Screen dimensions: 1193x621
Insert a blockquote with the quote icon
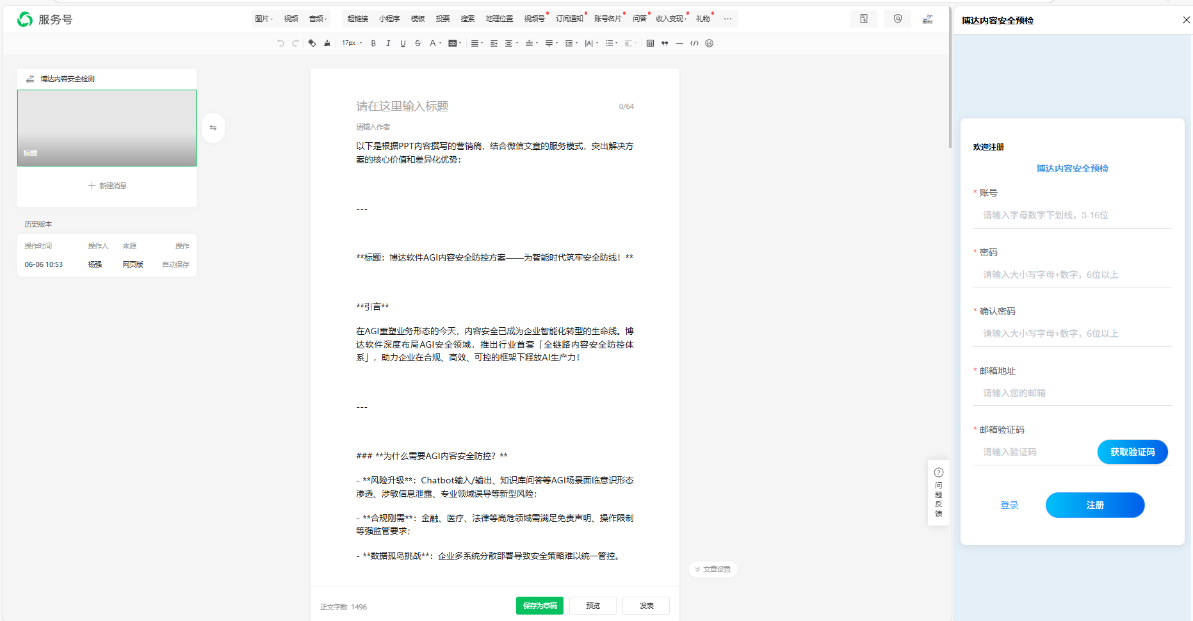(664, 43)
